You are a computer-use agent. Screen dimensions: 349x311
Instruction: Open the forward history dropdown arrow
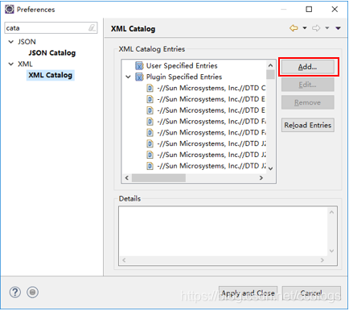pos(327,28)
